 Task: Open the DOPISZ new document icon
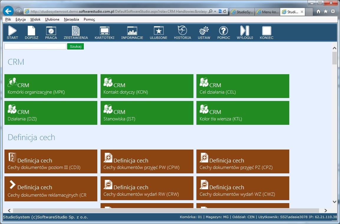[31, 32]
